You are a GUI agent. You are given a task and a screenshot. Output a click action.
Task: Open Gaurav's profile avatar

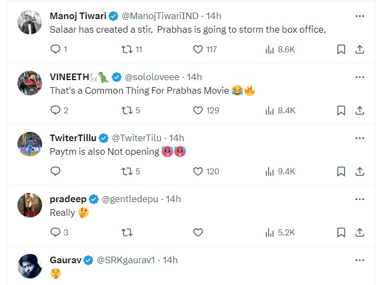click(30, 267)
